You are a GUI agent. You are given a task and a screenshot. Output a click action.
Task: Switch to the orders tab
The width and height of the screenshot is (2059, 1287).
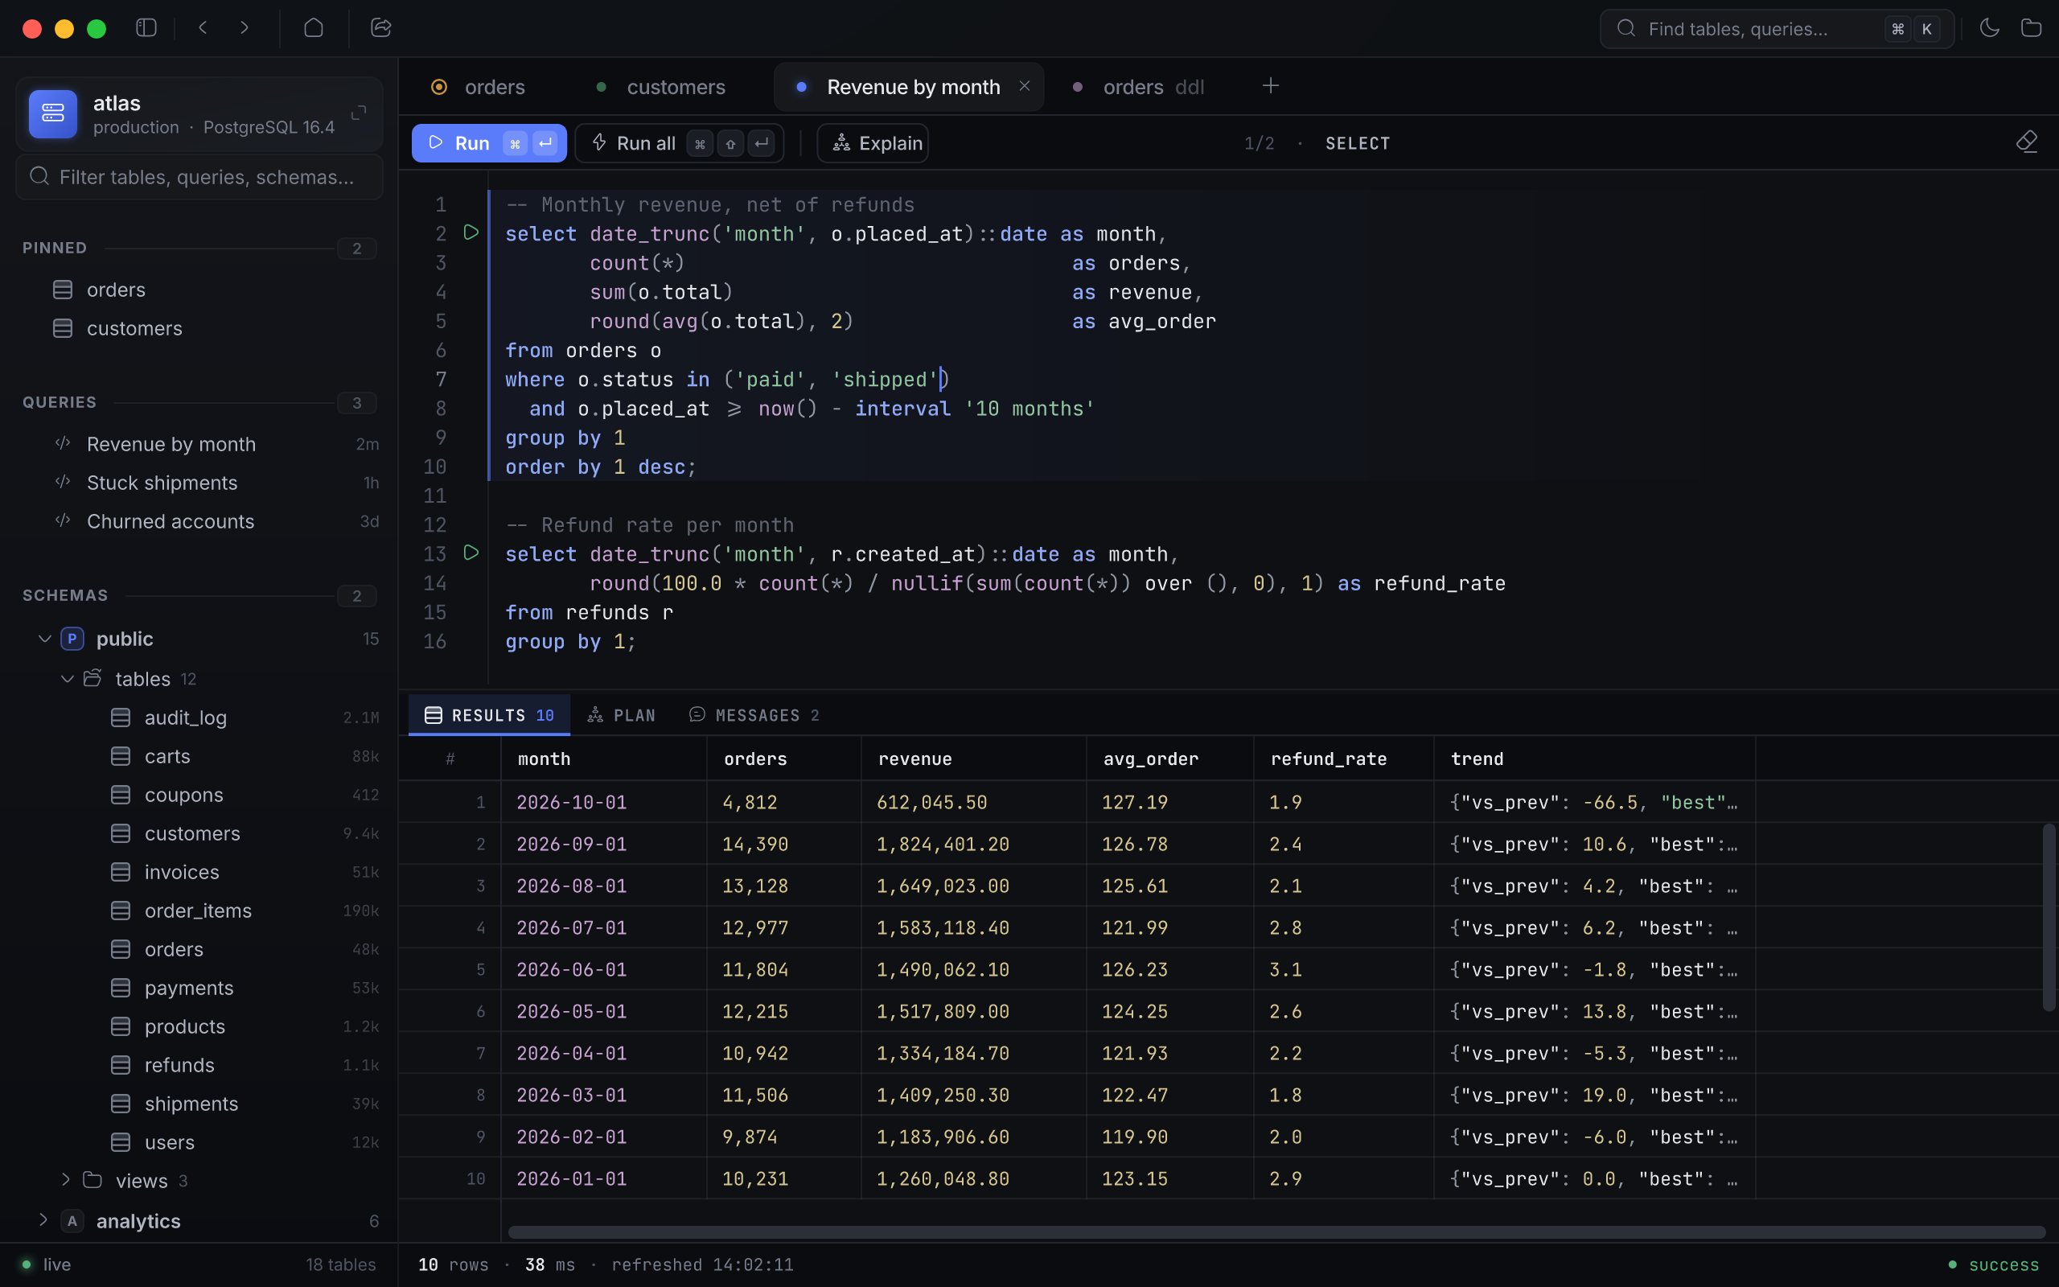[479, 87]
